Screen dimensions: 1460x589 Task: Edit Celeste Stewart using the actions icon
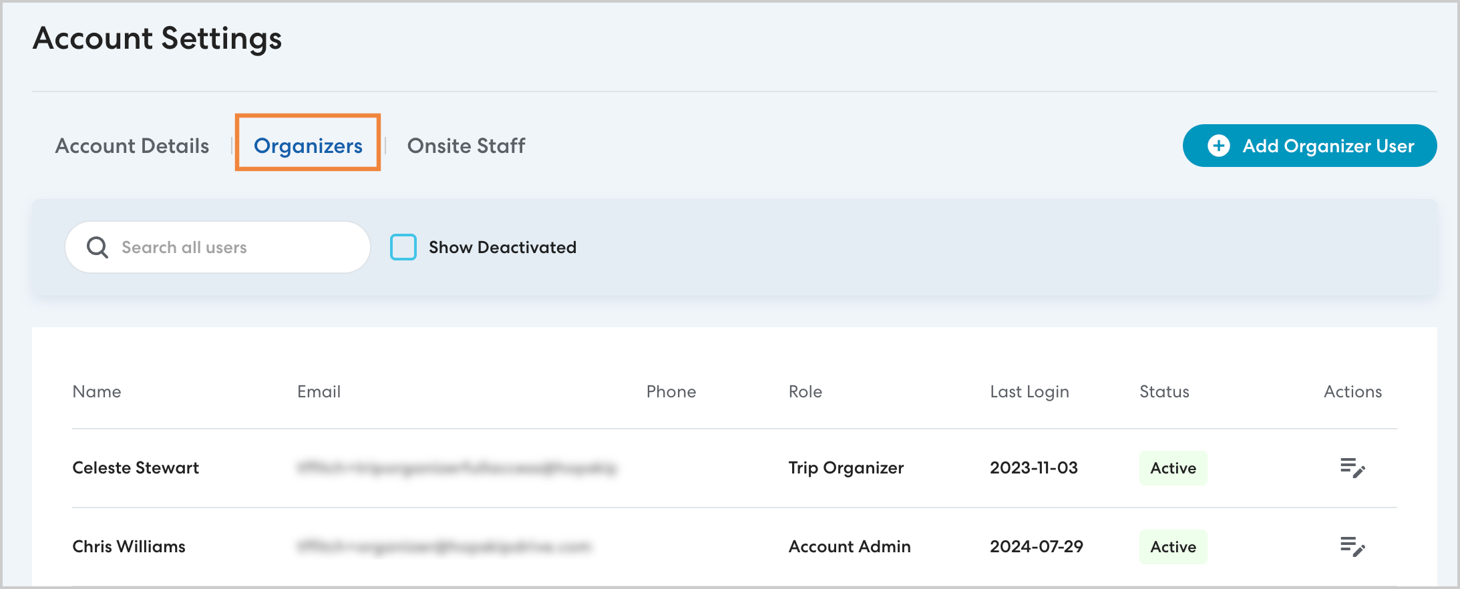pos(1352,468)
